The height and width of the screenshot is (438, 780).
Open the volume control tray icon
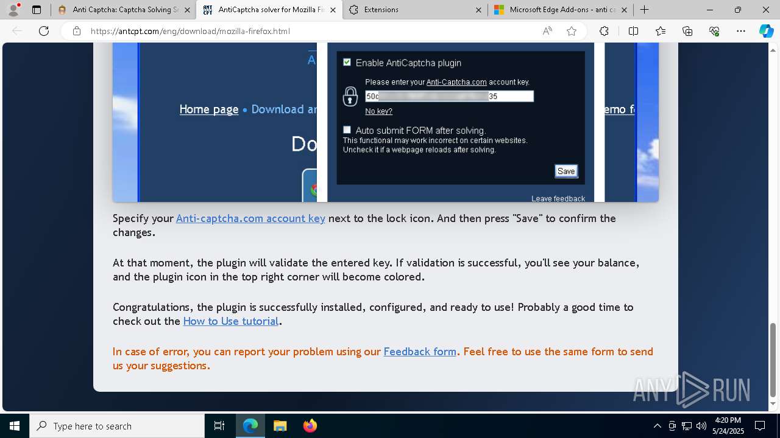pos(701,426)
